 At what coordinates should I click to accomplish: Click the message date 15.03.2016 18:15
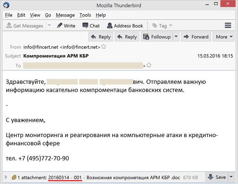[x=215, y=56]
